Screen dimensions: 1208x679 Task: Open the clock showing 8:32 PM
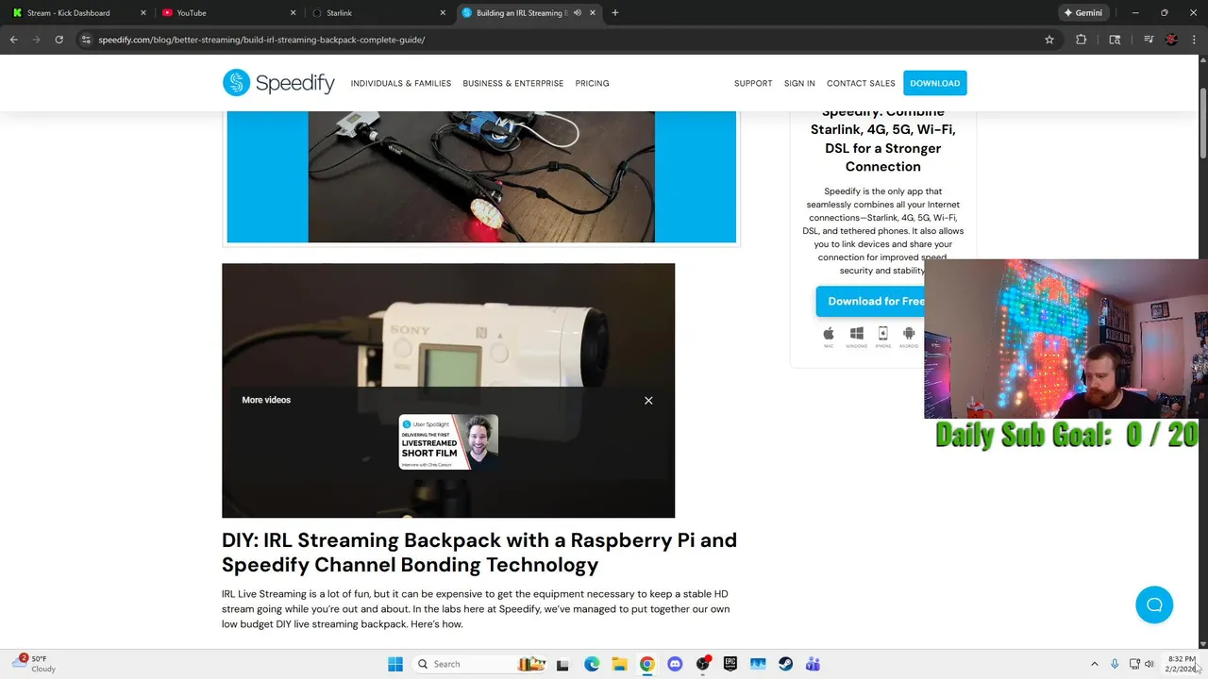[1181, 664]
